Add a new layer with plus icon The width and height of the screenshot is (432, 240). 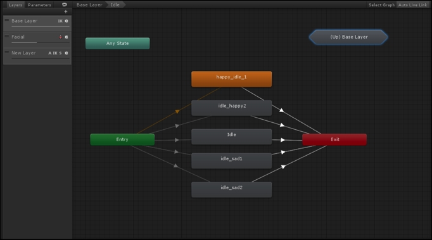point(66,11)
